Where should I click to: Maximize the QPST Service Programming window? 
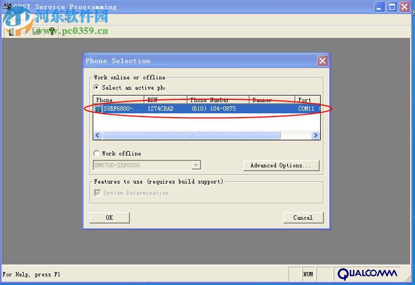pyautogui.click(x=392, y=7)
